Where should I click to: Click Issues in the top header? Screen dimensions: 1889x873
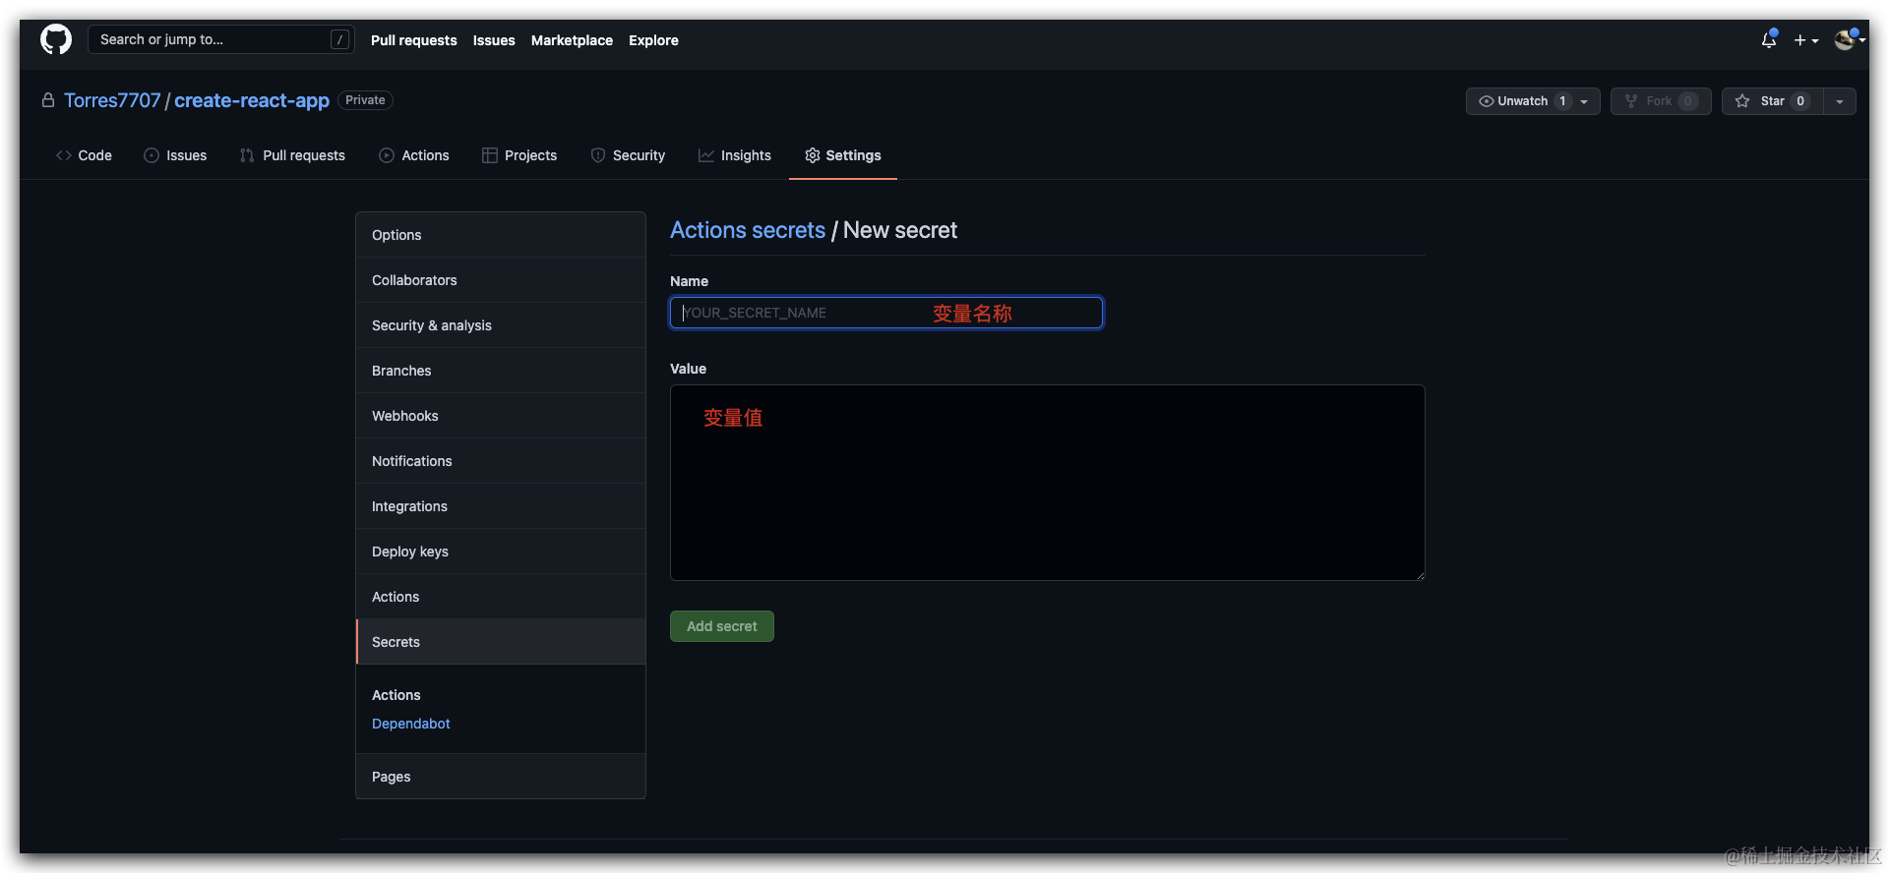[494, 40]
